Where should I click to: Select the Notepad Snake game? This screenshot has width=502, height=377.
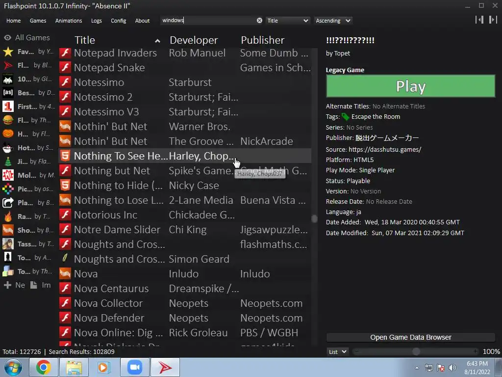[185, 68]
